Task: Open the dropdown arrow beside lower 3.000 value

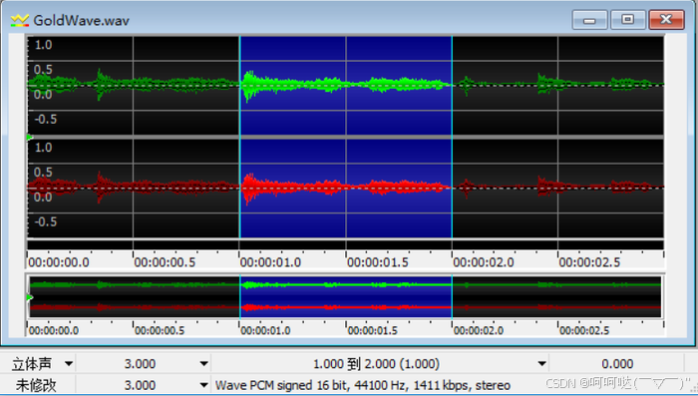Action: pos(203,385)
